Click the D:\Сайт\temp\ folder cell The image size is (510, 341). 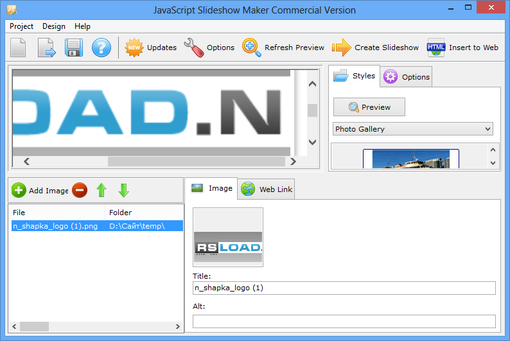coord(137,226)
